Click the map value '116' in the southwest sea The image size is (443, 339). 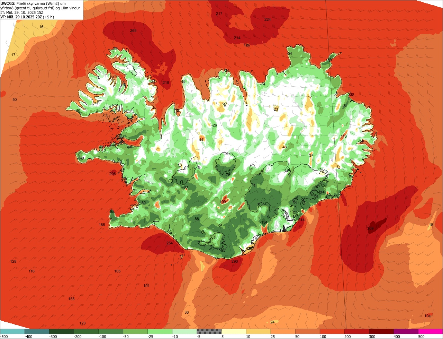[x=31, y=271]
